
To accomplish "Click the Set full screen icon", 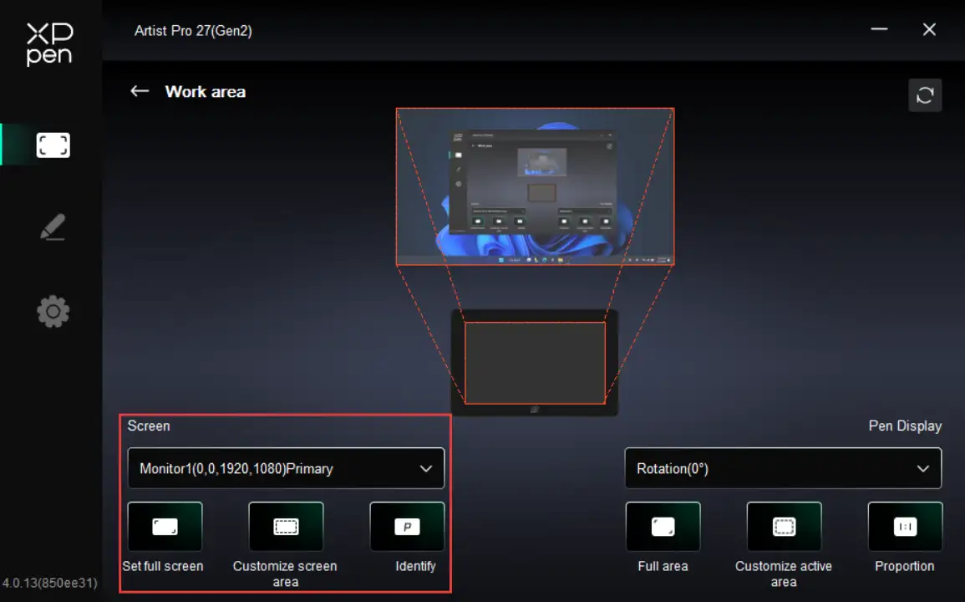I will coord(165,527).
